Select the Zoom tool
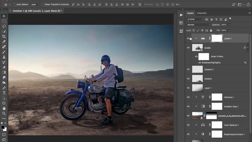The height and width of the screenshot is (142, 252). [x=4, y=114]
